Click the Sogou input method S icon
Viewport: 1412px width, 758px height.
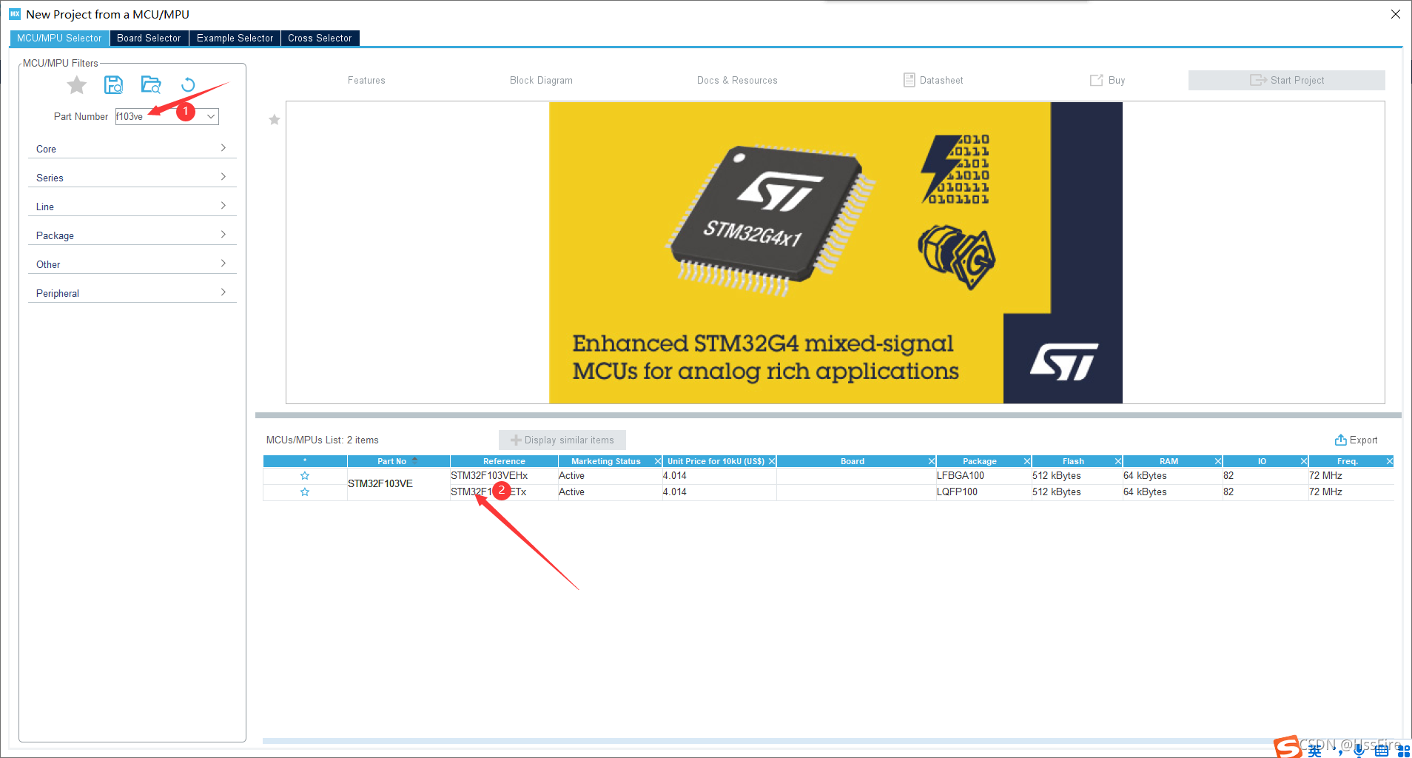point(1288,747)
